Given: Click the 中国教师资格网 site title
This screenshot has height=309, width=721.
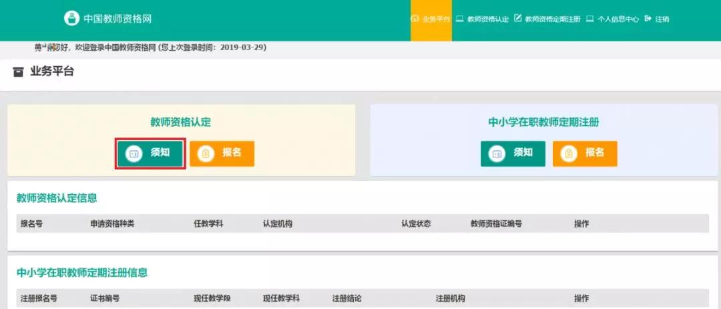Looking at the screenshot, I should coord(117,19).
